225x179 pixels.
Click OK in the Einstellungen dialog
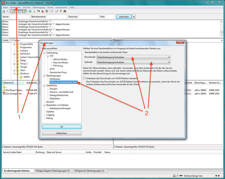tap(62, 127)
